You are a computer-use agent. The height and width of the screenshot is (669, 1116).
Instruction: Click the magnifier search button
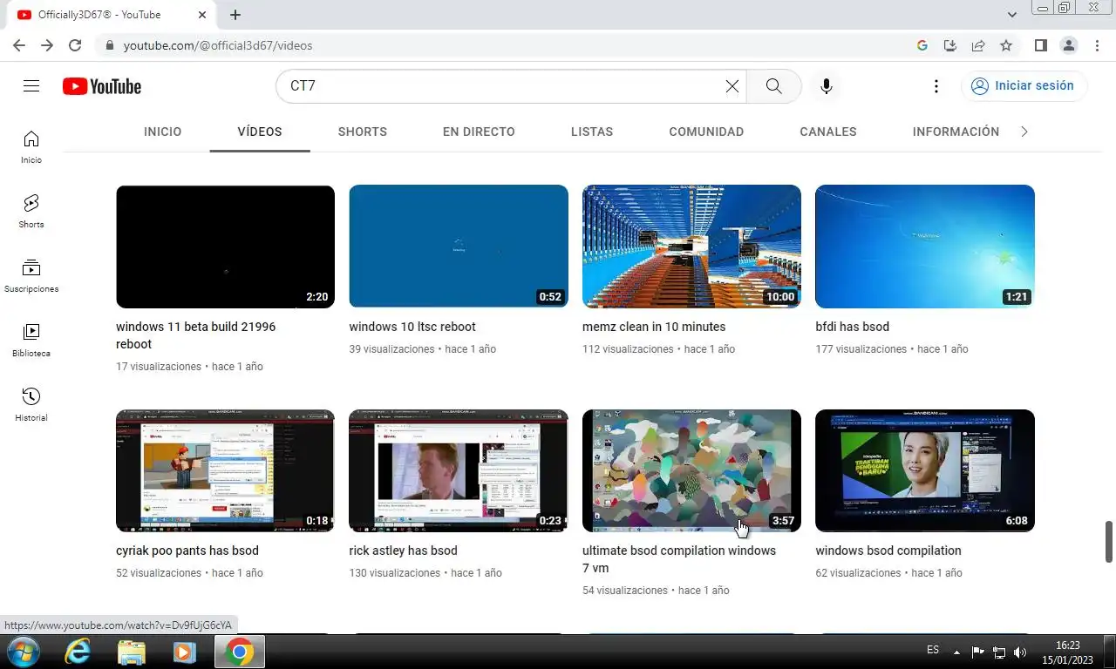click(x=773, y=86)
